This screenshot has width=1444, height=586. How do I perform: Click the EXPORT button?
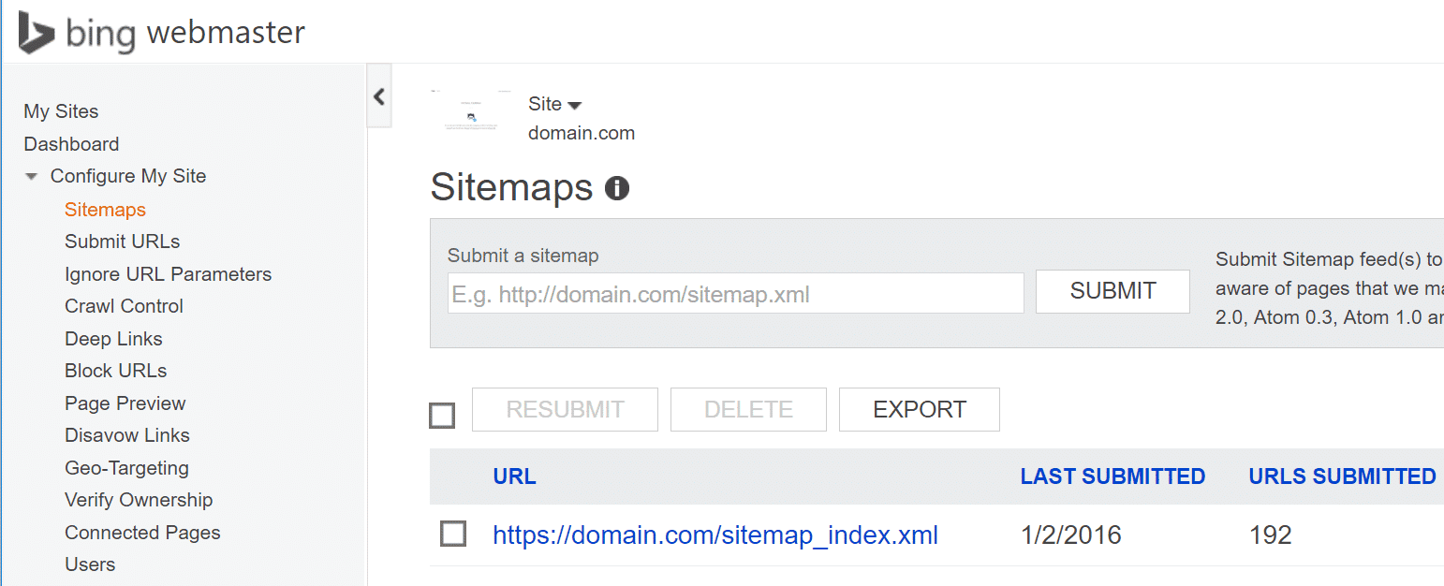tap(919, 409)
